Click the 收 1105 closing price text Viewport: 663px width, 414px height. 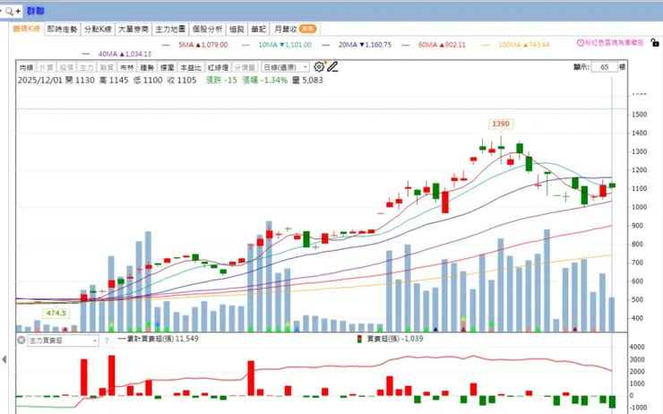click(x=181, y=80)
